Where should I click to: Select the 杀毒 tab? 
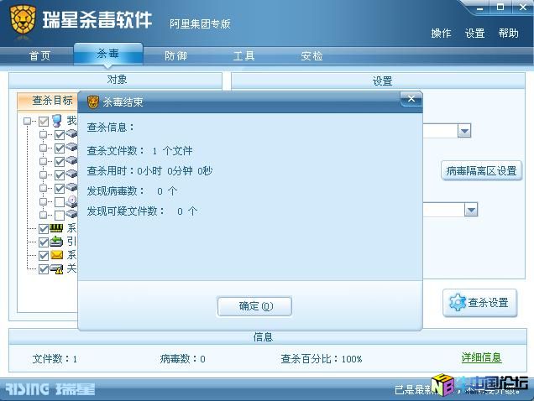108,54
